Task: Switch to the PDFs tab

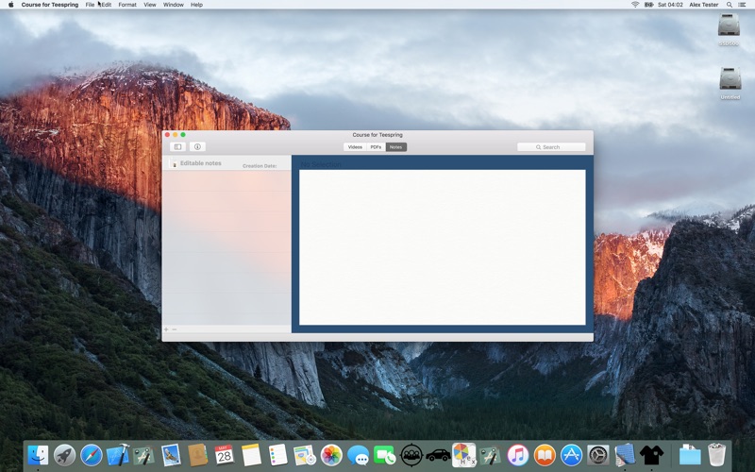Action: point(376,147)
